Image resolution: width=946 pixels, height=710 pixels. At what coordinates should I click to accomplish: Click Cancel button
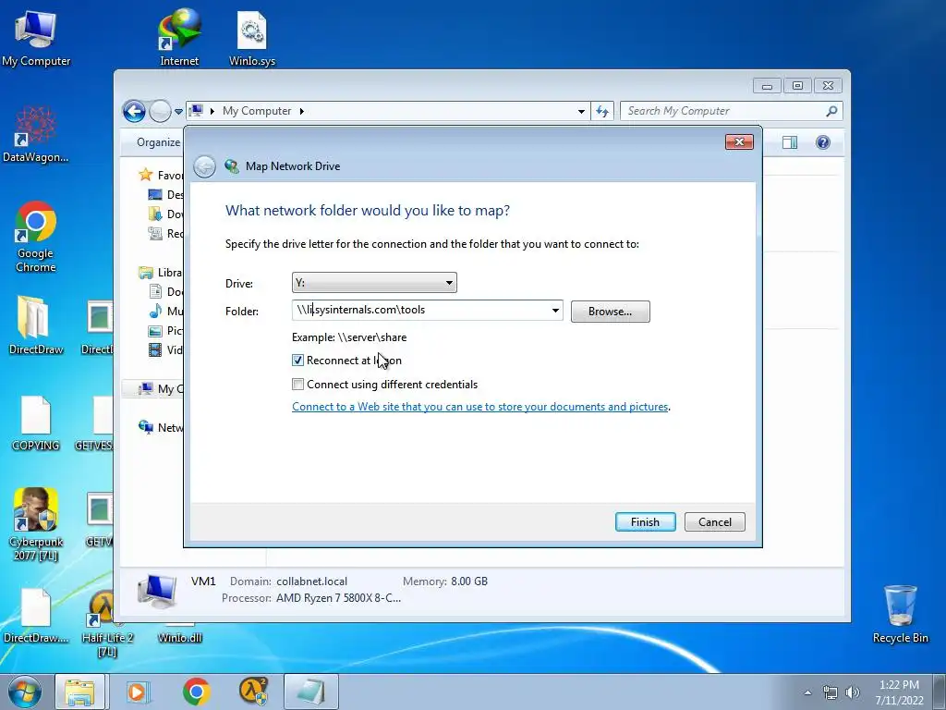point(714,522)
